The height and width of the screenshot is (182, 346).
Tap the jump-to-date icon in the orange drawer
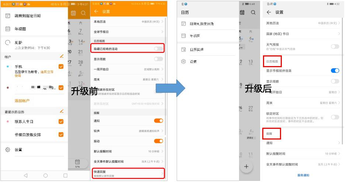click(8, 16)
